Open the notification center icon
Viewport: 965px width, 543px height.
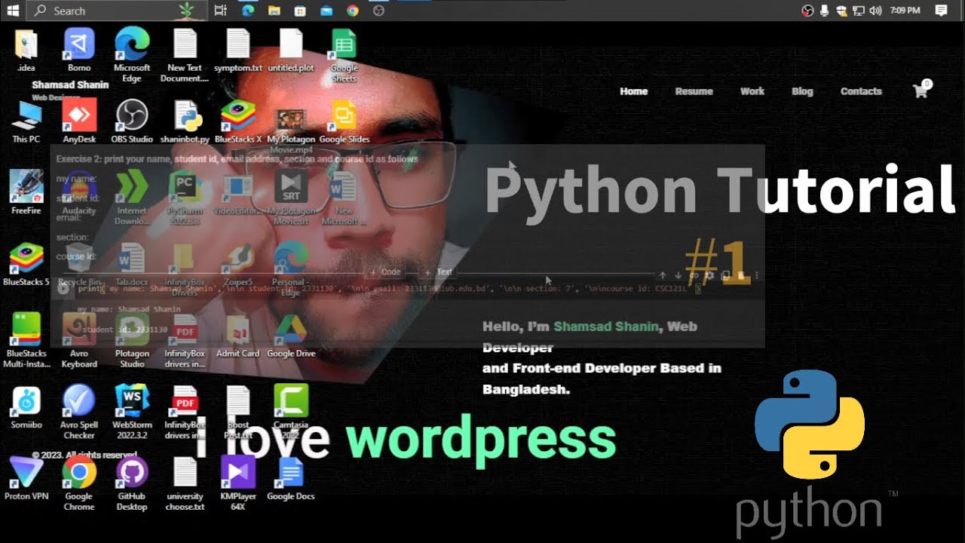pyautogui.click(x=941, y=11)
